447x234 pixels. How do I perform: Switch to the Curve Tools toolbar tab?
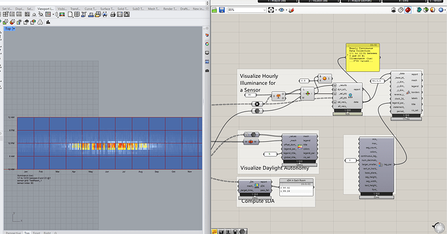coord(91,8)
